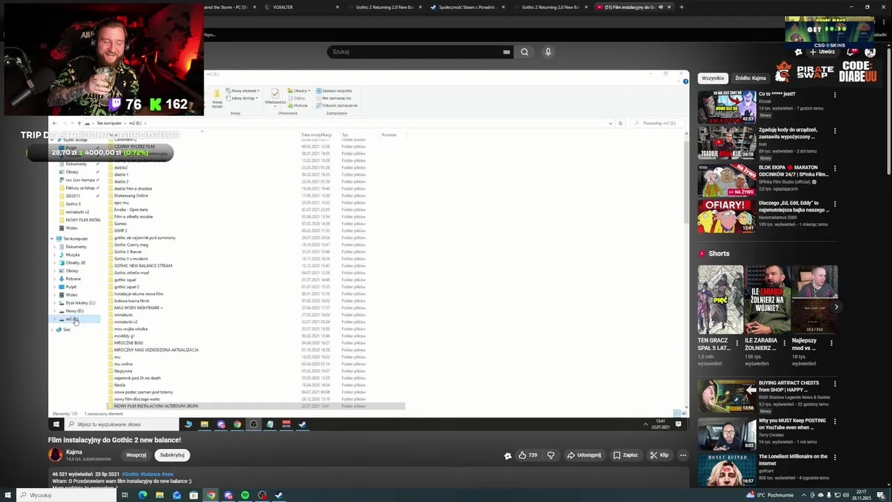Open Spotify from the taskbar
Viewport: 892px width, 502px height.
point(245,495)
